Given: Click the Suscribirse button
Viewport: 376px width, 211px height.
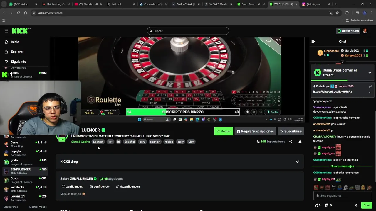Looking at the screenshot, I should point(291,131).
